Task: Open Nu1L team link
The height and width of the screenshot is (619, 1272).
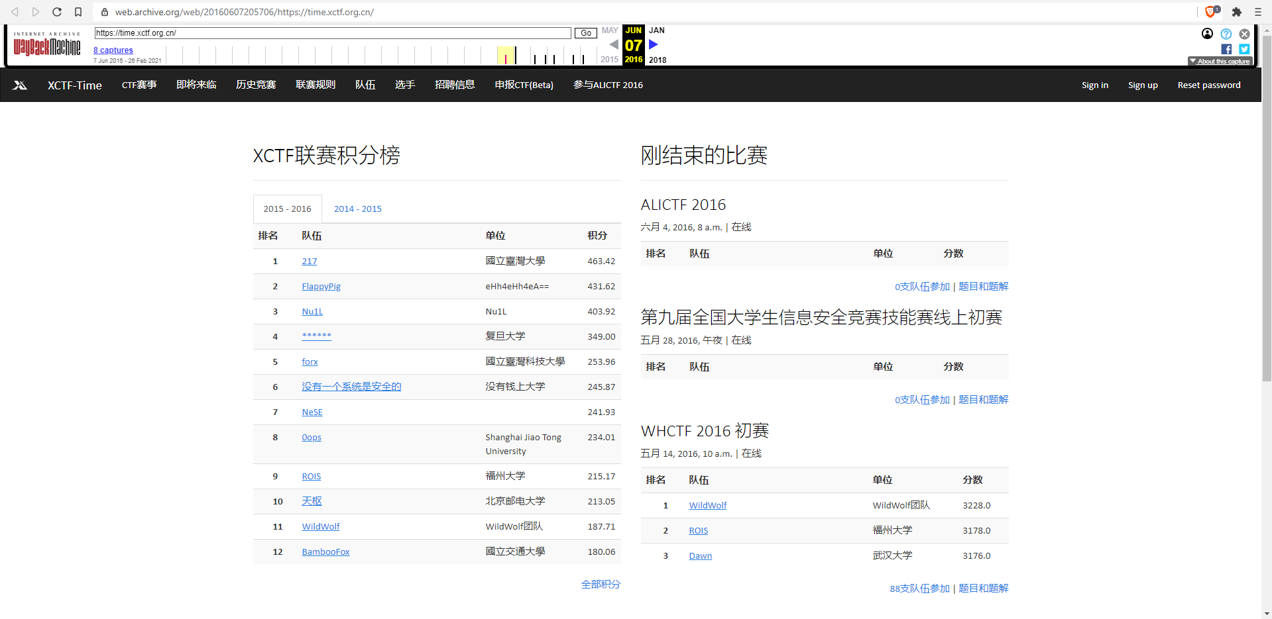Action: pos(312,311)
